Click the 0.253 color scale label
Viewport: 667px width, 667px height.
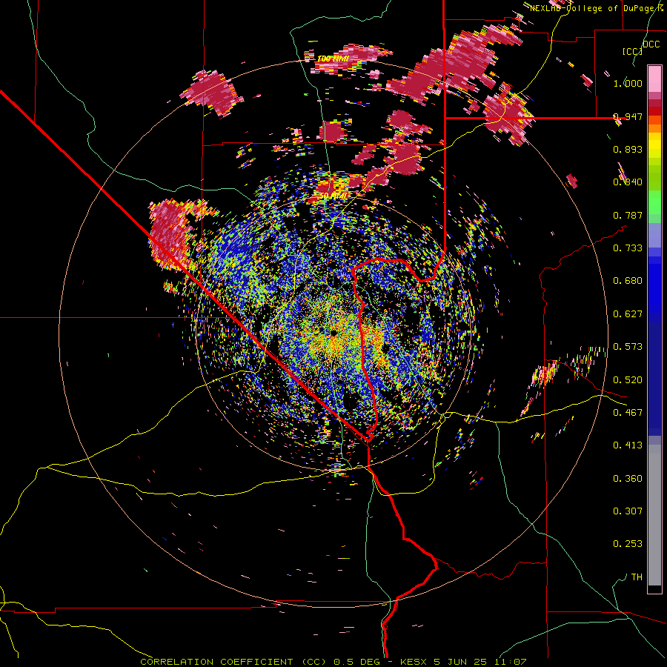pos(628,544)
